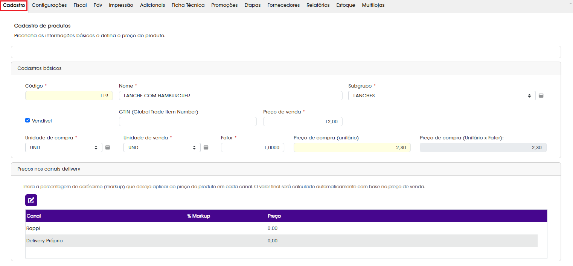This screenshot has height=266, width=573.
Task: Click the icon beside Unidade de compra
Action: pos(108,148)
